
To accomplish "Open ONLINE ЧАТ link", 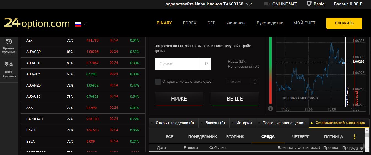I will 285,4.
